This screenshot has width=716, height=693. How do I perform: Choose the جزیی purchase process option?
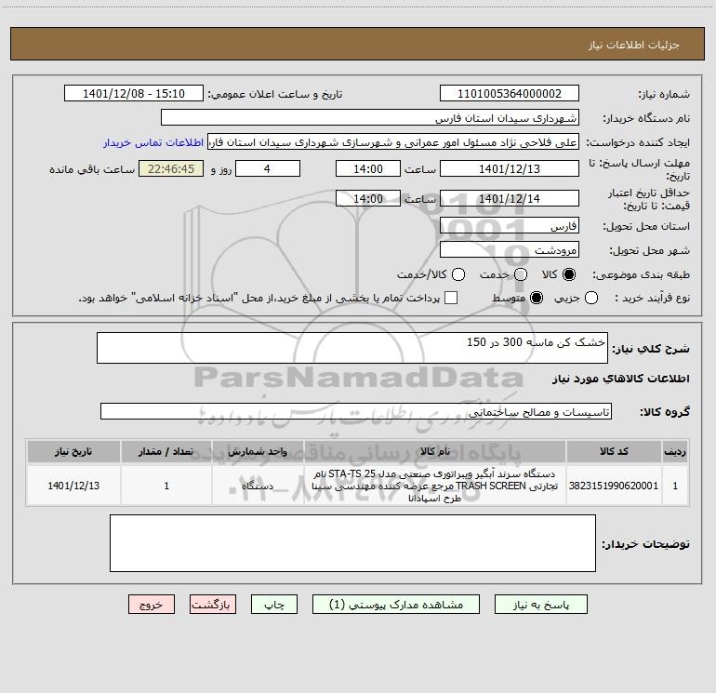[x=591, y=298]
